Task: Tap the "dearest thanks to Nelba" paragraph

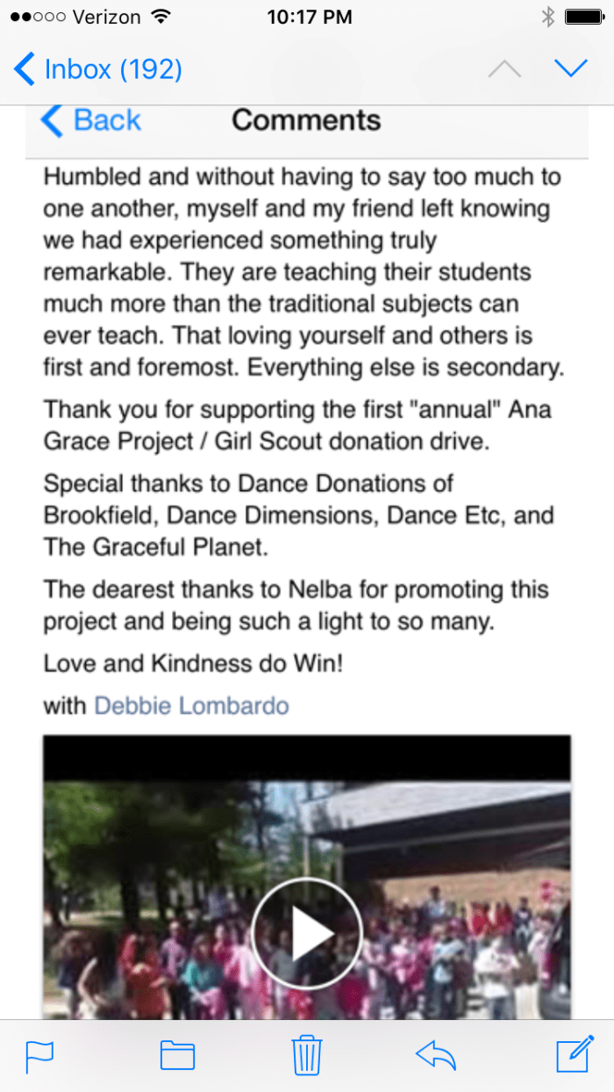Action: click(296, 606)
